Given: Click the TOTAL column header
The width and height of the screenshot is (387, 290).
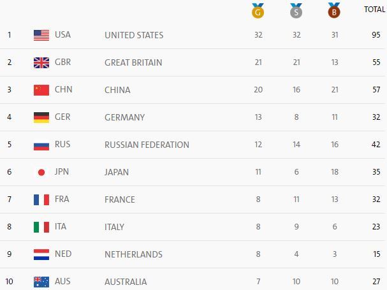Looking at the screenshot, I should tap(374, 10).
